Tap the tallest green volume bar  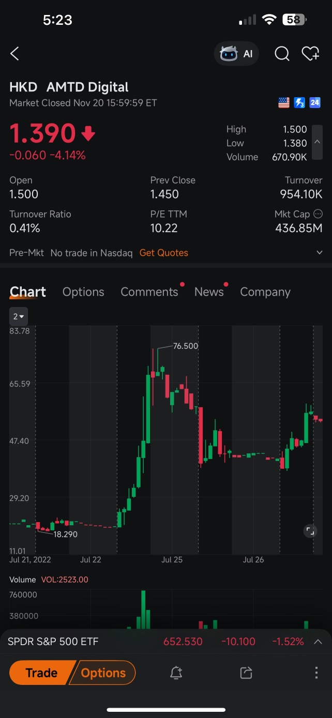pyautogui.click(x=143, y=609)
